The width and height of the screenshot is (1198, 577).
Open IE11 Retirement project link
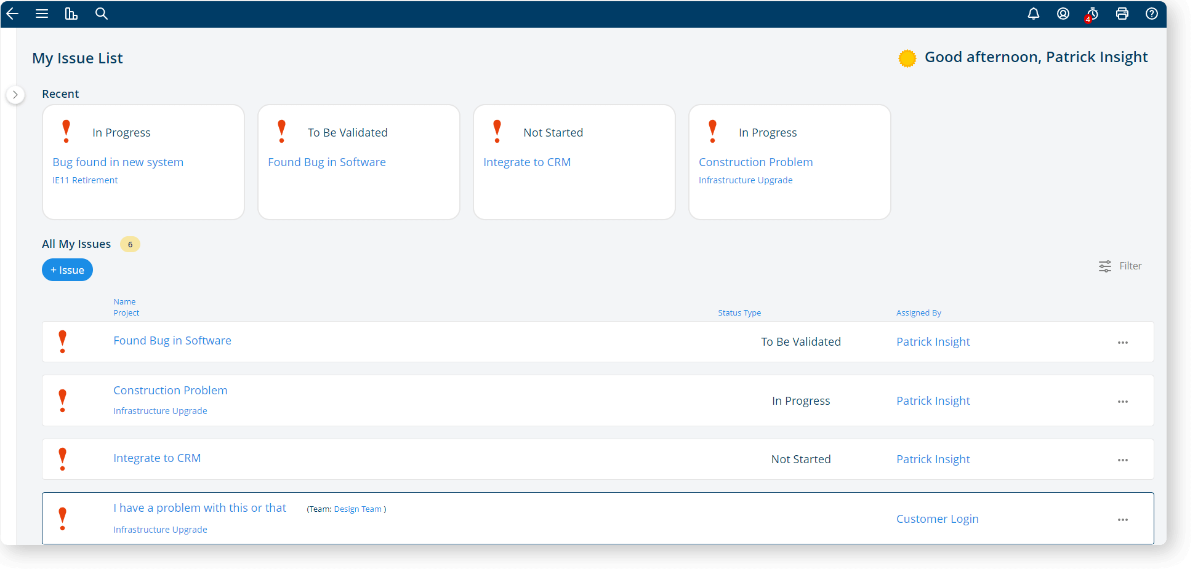tap(85, 180)
